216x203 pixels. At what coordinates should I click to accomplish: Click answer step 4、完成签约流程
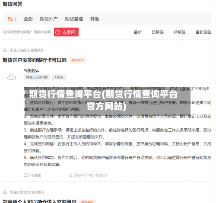click(118, 147)
